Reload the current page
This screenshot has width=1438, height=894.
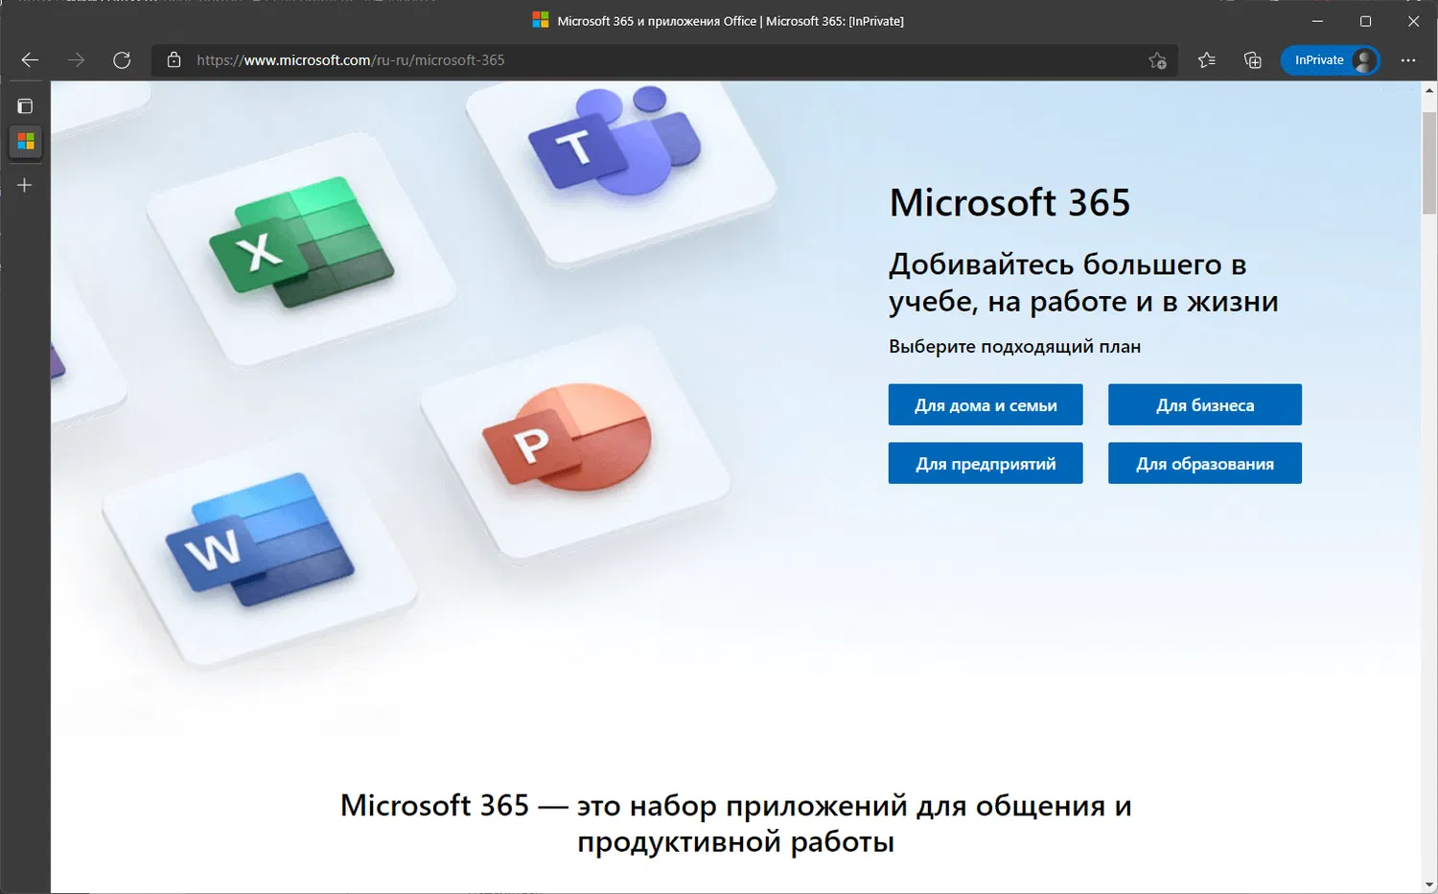click(122, 60)
